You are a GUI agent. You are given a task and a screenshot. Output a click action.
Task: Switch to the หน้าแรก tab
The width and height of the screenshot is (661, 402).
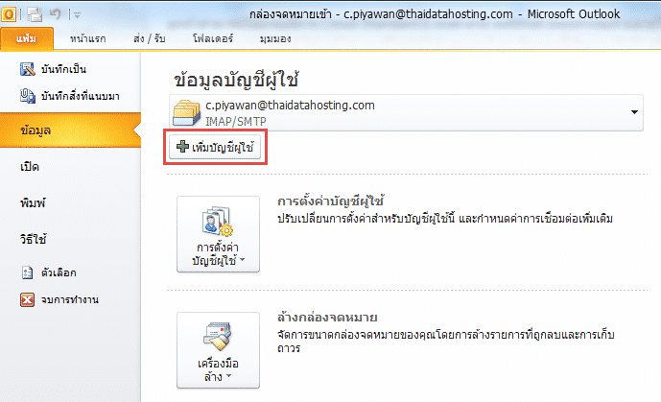(87, 38)
